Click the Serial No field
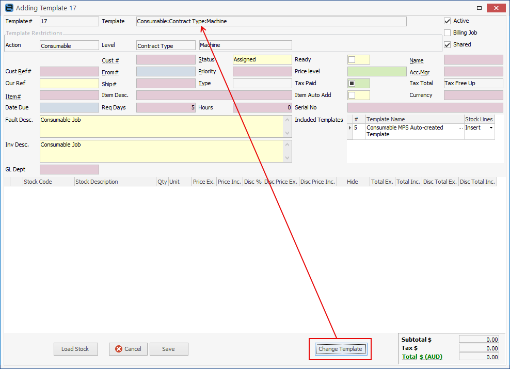 [x=425, y=107]
